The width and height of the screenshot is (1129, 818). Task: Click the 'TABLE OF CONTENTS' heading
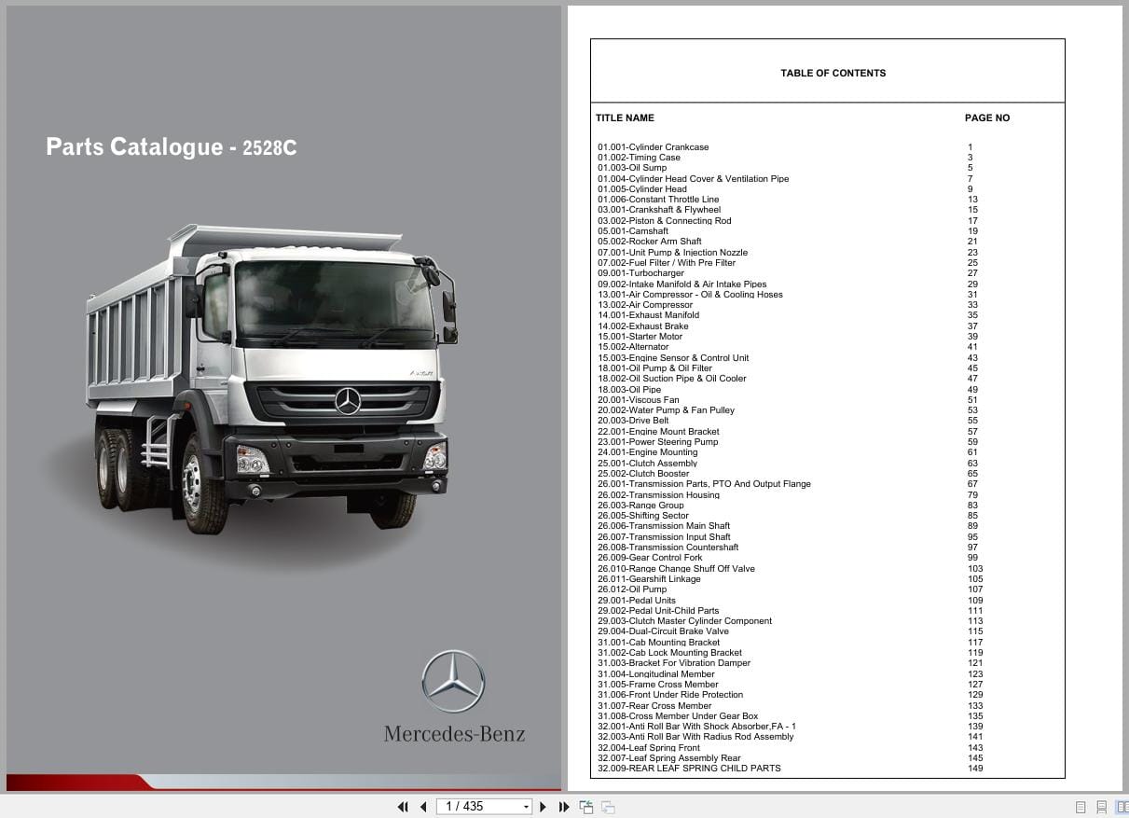coord(833,73)
